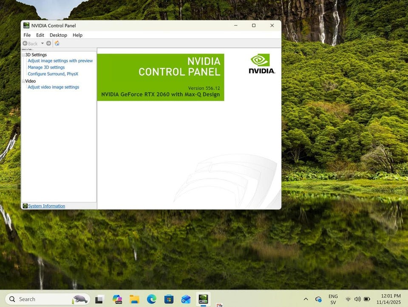This screenshot has height=307, width=408.
Task: Open Manage 3D settings
Action: 46,67
